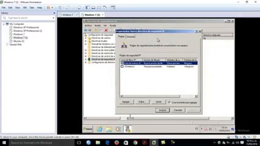Click the rules list horizontal scrollbar
Image resolution: width=260 pixels, height=146 pixels.
point(159,96)
